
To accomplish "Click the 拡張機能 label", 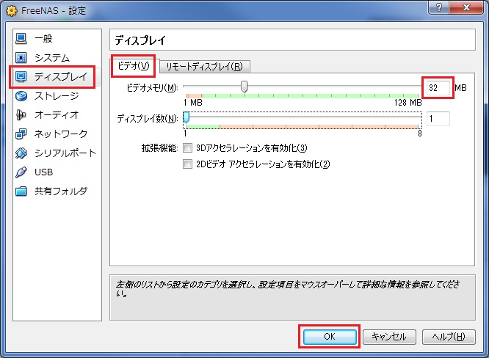I will tap(159, 147).
